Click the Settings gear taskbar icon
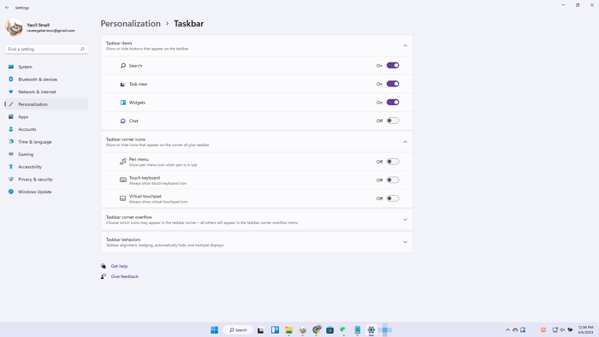Screen dimensions: 599x337 coord(371,330)
